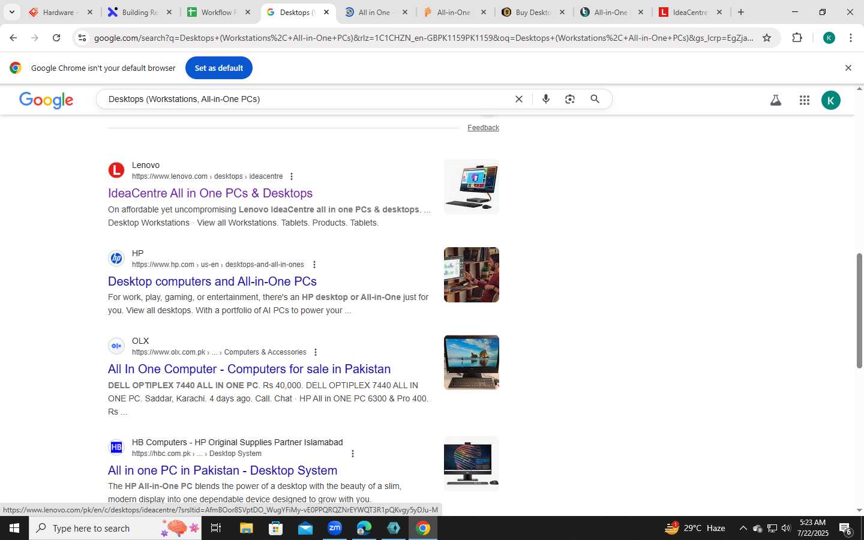Image resolution: width=864 pixels, height=540 pixels.
Task: Dismiss the default browser notification bar
Action: coord(848,68)
